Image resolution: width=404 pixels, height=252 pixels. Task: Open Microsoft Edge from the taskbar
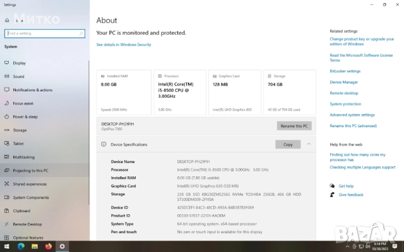point(20,246)
